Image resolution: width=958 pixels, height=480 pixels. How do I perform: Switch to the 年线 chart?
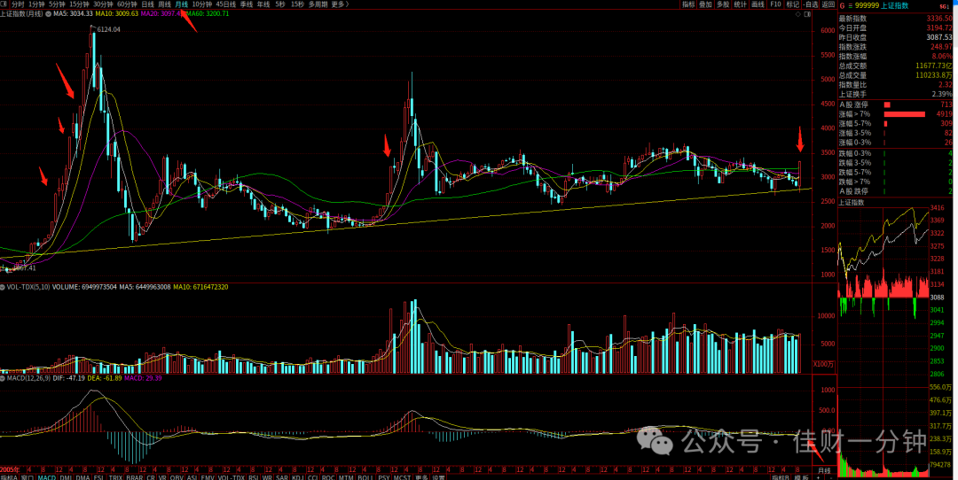tap(263, 4)
